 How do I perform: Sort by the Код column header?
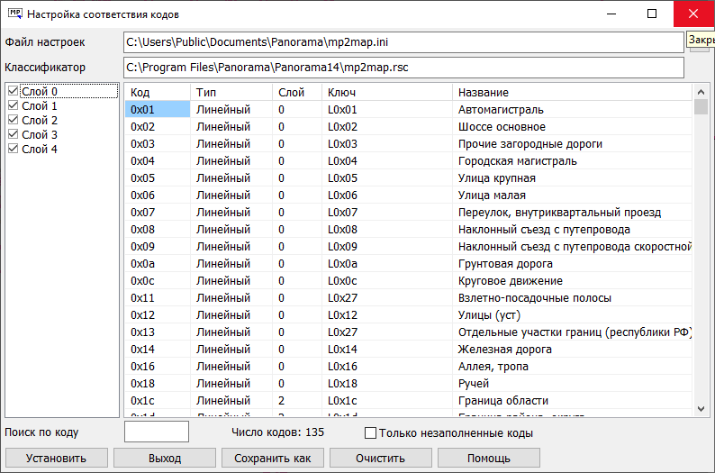[x=157, y=92]
